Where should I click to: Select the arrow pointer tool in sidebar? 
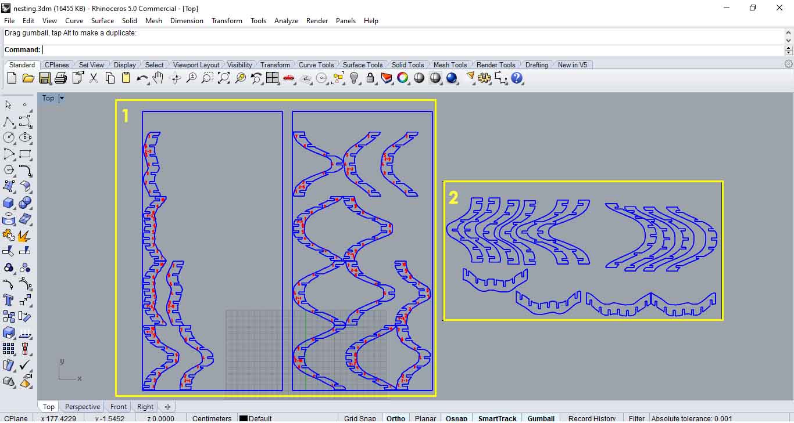8,105
